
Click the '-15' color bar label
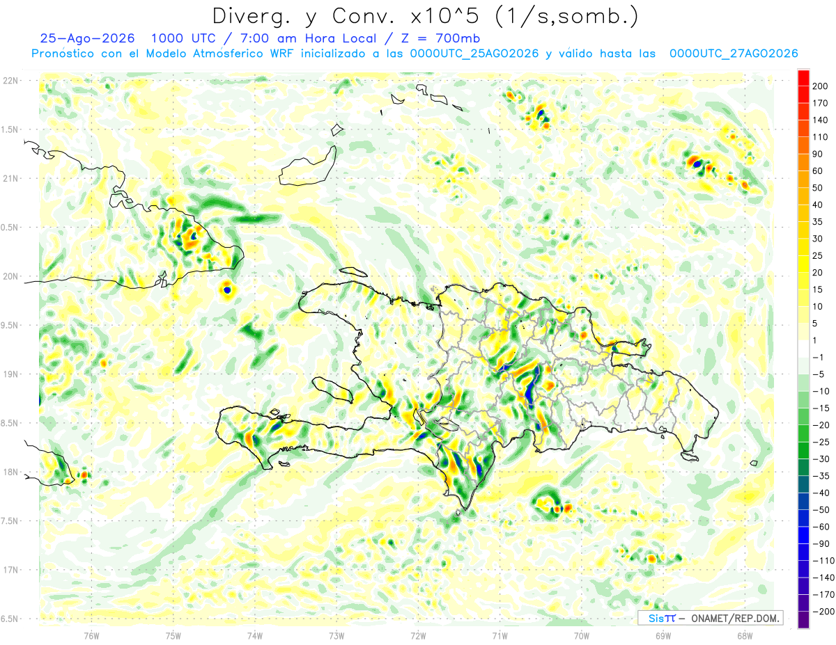(x=821, y=408)
